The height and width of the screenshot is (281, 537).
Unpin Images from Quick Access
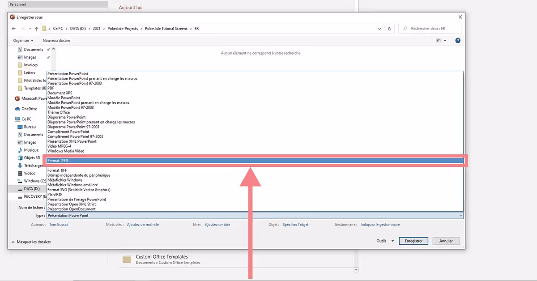click(x=48, y=57)
